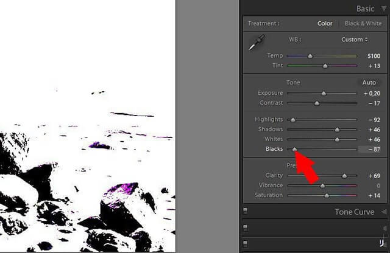Expand the Tone Curve panel

tap(384, 212)
